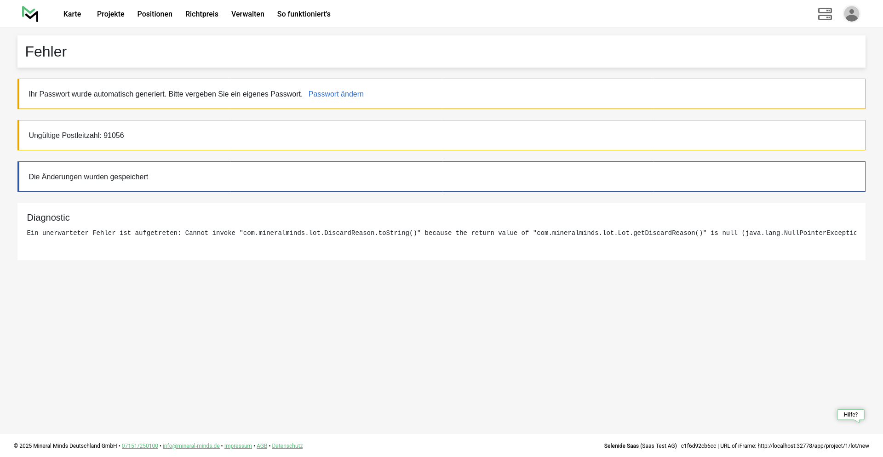
Task: Open the user profile avatar
Action: 851,14
